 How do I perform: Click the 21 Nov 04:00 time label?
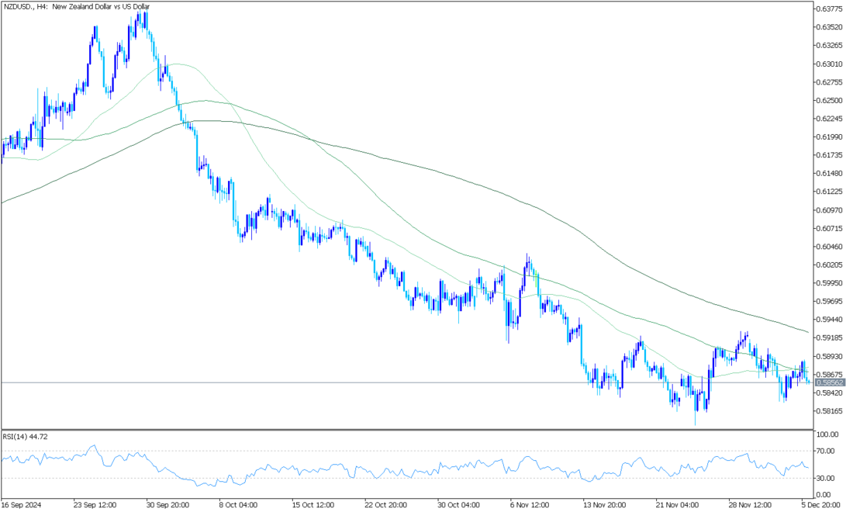679,505
